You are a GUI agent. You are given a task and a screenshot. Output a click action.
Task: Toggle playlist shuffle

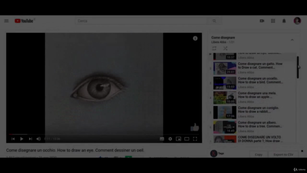click(225, 48)
